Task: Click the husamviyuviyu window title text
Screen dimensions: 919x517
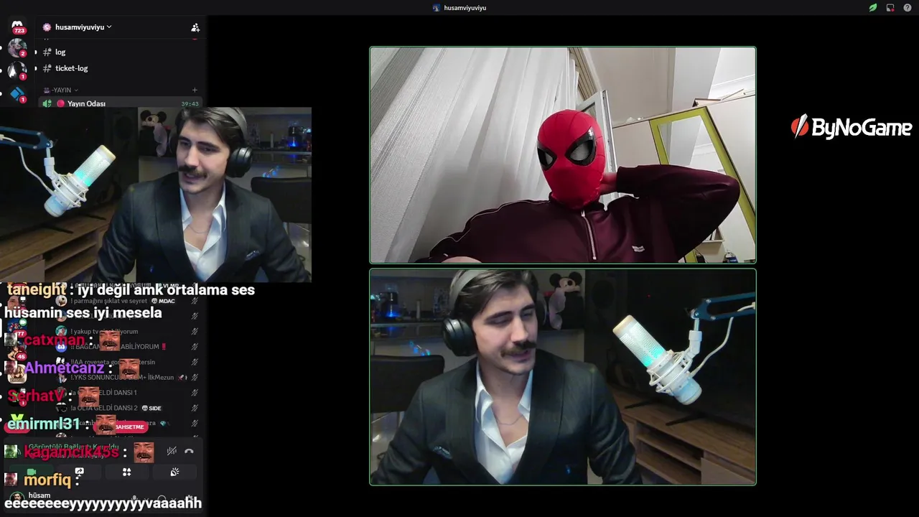Action: (465, 8)
